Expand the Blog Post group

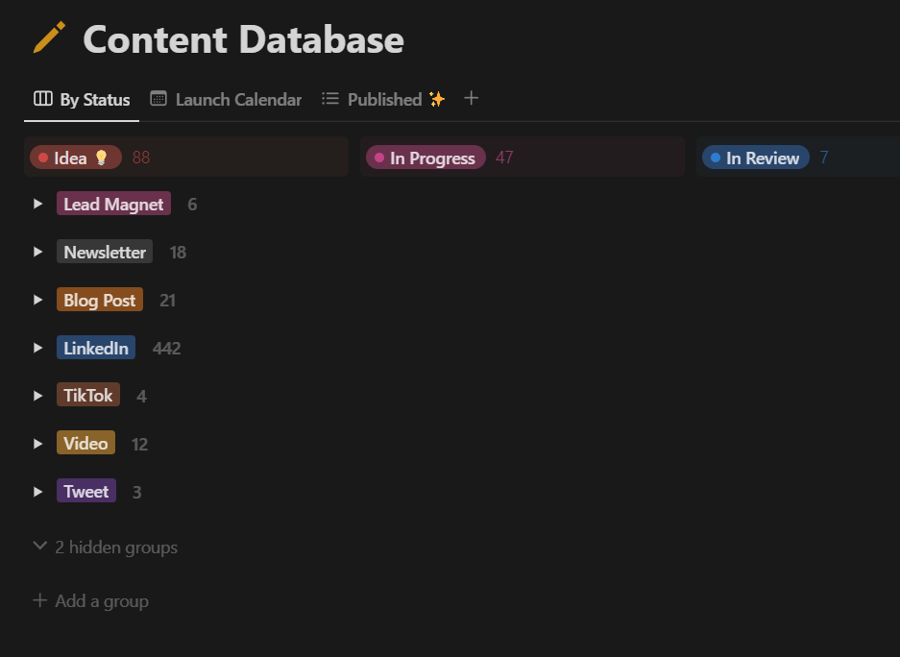pyautogui.click(x=37, y=300)
